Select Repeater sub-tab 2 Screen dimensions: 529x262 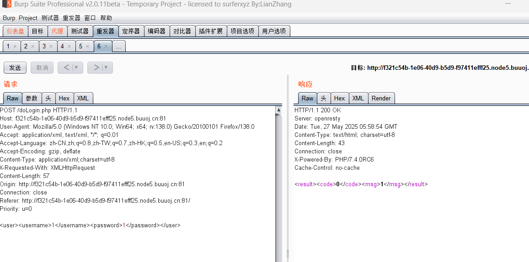point(26,46)
